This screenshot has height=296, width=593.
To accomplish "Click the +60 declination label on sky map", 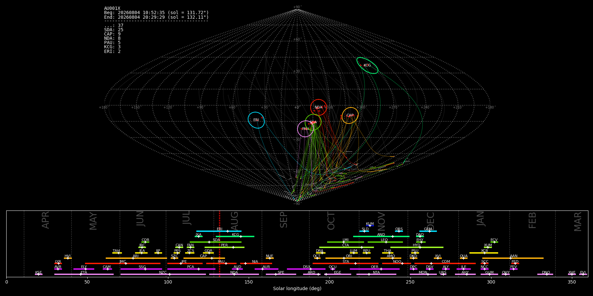I will (297, 39).
